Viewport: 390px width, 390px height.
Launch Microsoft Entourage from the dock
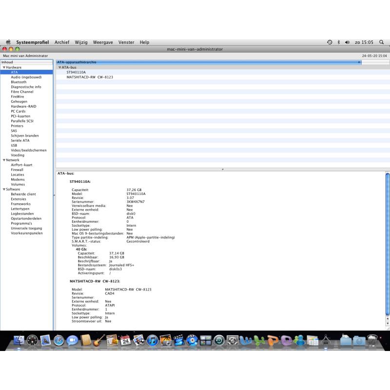click(286, 340)
